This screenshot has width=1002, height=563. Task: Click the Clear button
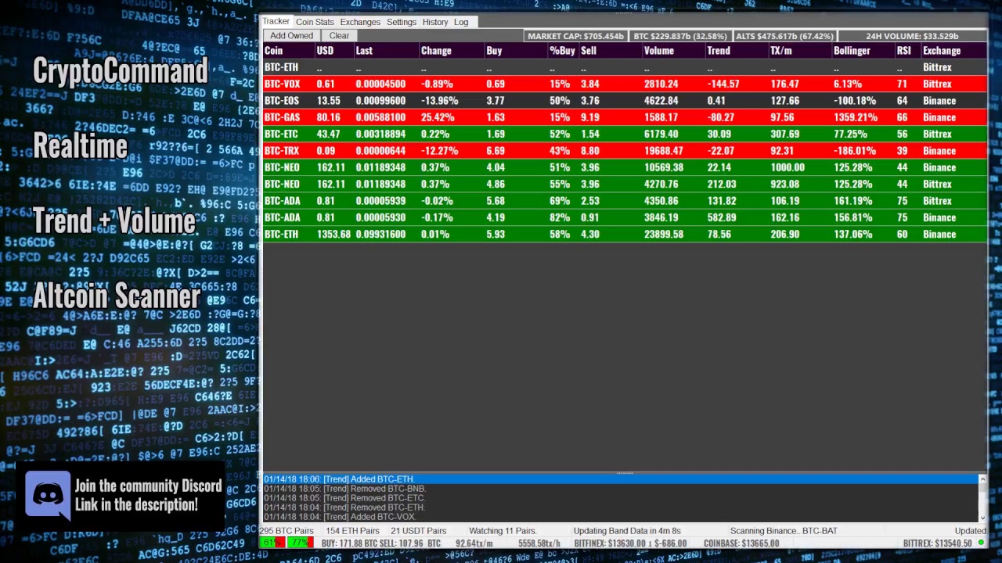[x=339, y=36]
